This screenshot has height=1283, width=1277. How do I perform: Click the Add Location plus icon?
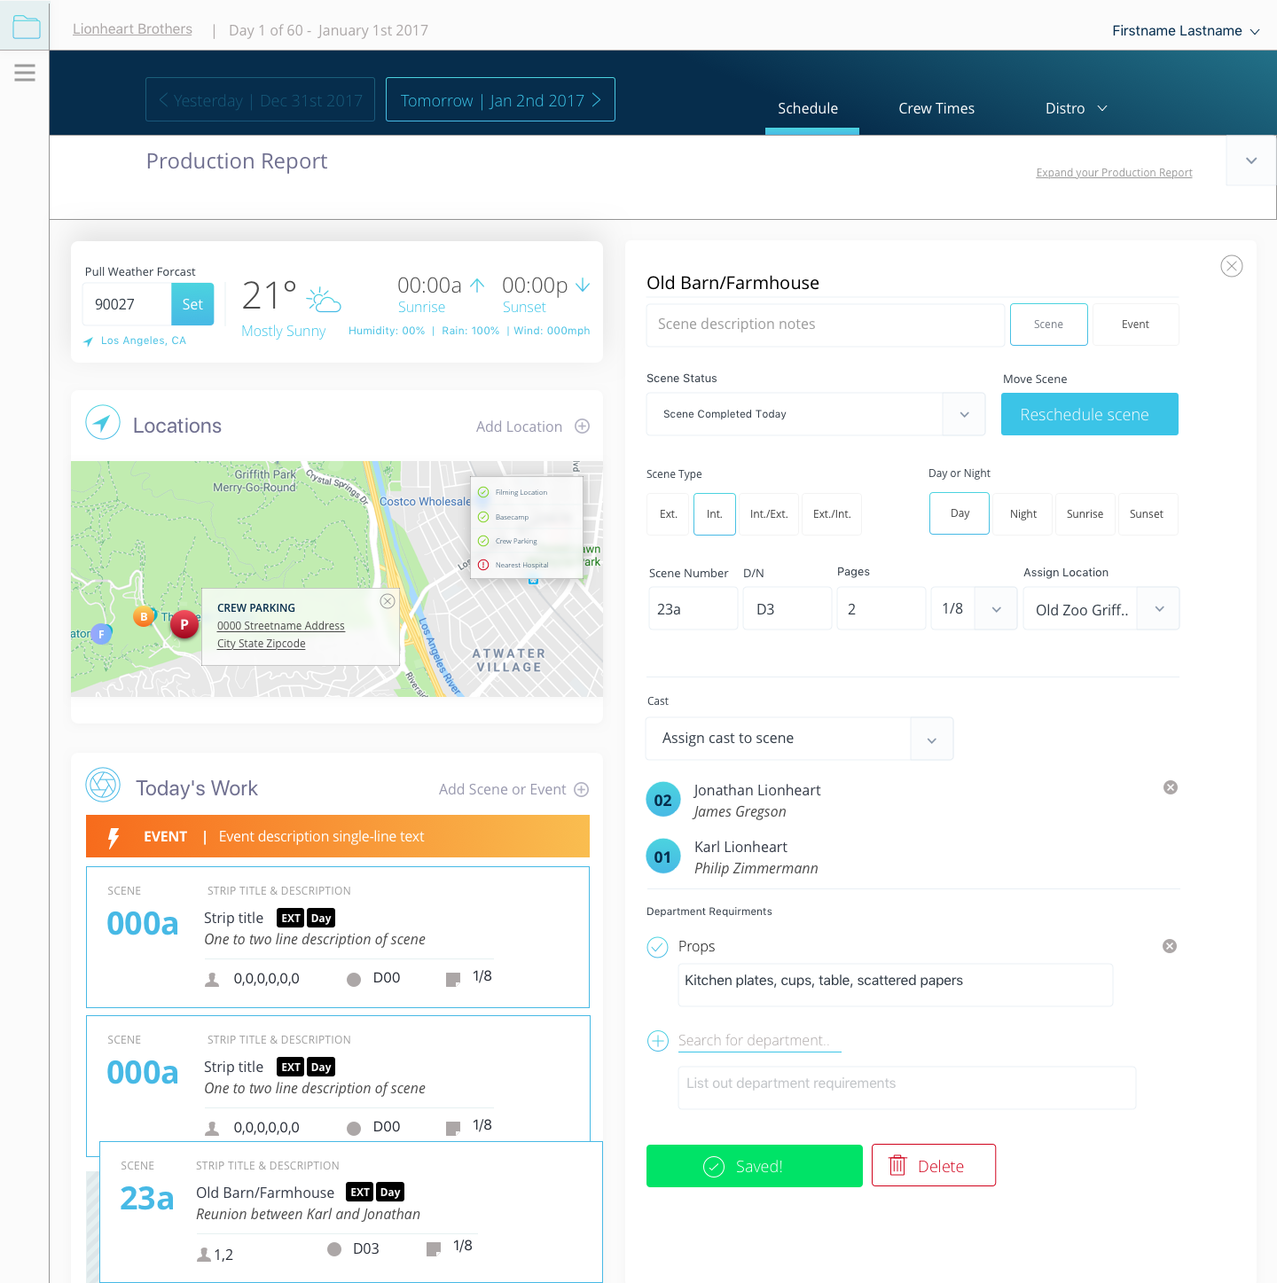point(583,426)
